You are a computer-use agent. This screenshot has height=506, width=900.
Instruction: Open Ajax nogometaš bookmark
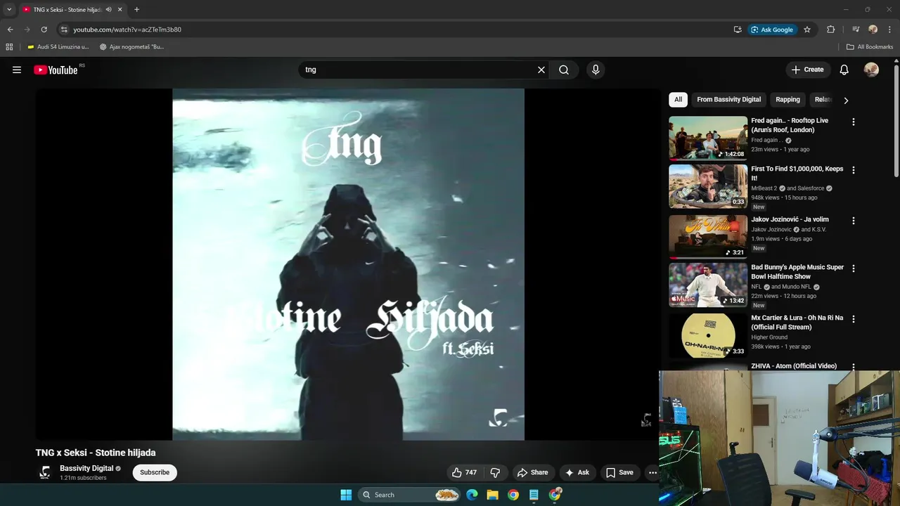(x=131, y=47)
